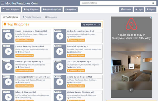This screenshot has width=158, height=101.
Task: Expand the Categories dropdown in navbar
Action: coord(71,9)
